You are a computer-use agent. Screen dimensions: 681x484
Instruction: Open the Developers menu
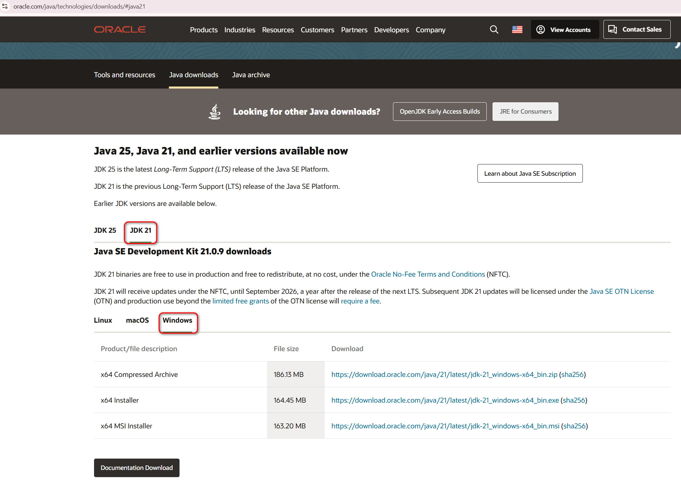coord(391,30)
